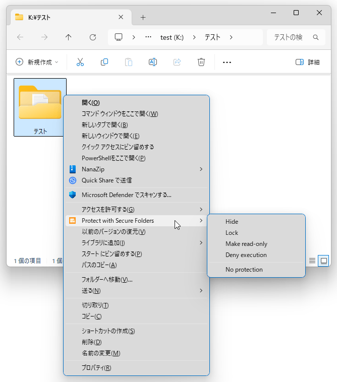Screen dimensions: 337x382
Task: Click the Delete trash can icon
Action: [x=201, y=62]
